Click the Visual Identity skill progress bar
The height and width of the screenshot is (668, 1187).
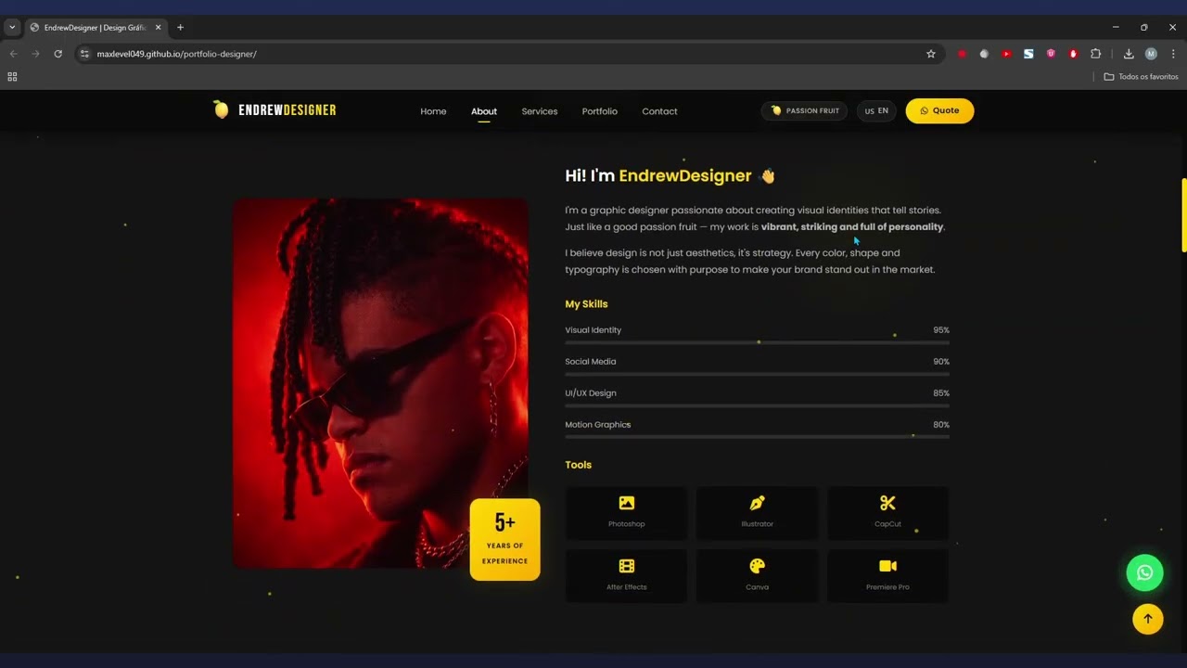pos(757,342)
